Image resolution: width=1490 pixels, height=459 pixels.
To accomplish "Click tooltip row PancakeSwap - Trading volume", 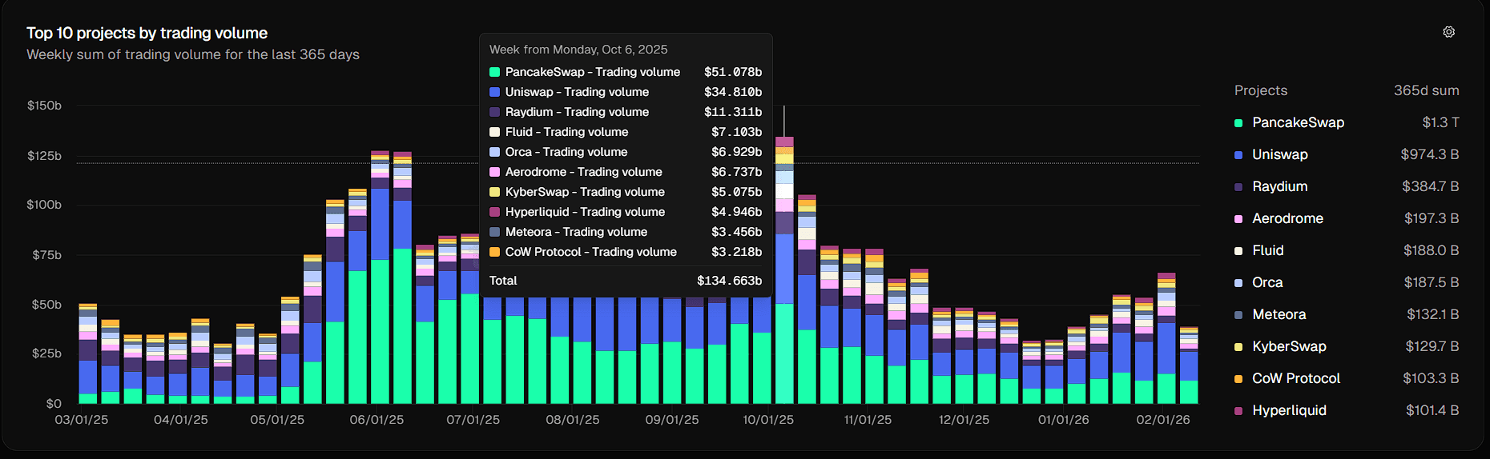I will [626, 72].
